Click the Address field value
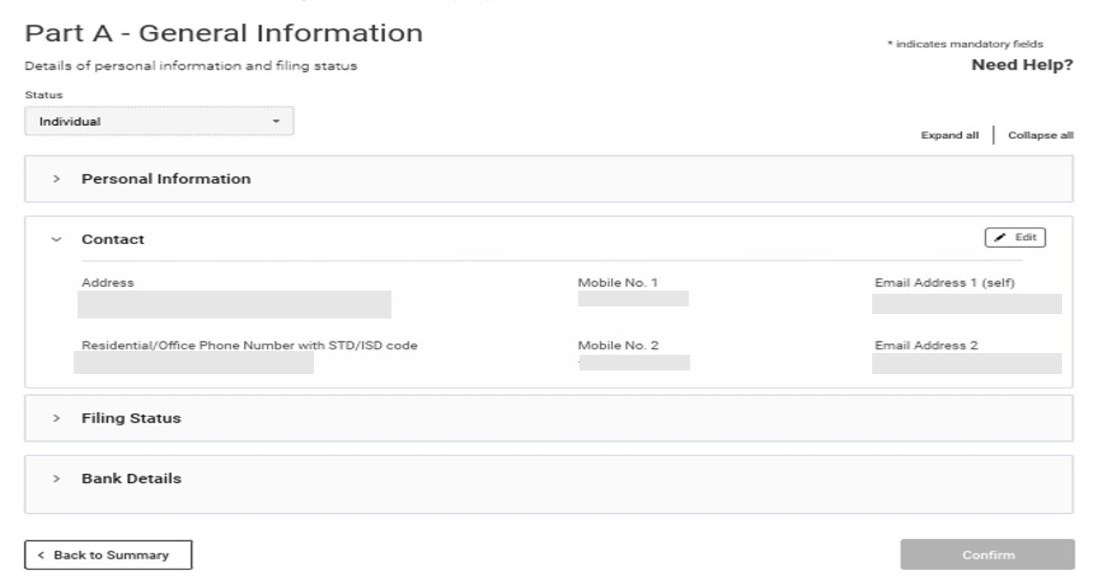The height and width of the screenshot is (586, 1093). [x=234, y=304]
